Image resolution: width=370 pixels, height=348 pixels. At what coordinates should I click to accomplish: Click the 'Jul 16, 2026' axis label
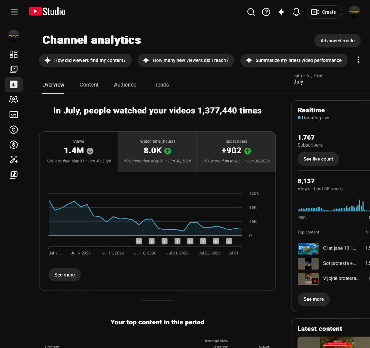pyautogui.click(x=145, y=253)
